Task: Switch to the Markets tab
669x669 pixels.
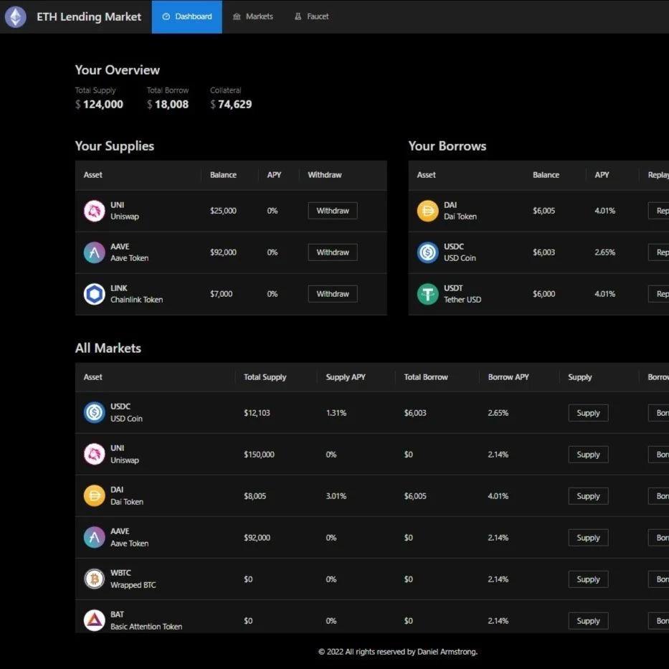Action: point(253,16)
